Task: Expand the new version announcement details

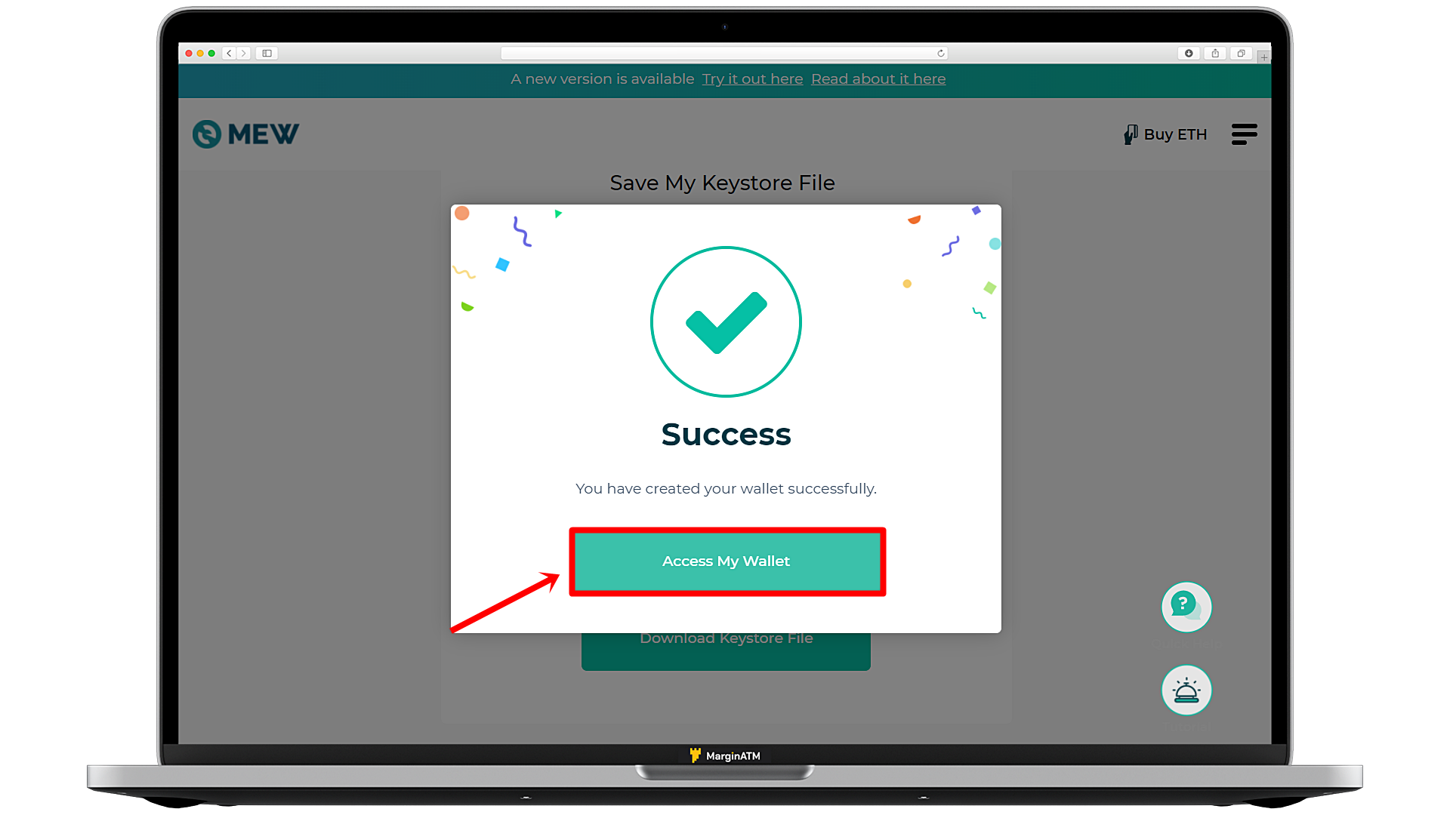Action: coord(878,78)
